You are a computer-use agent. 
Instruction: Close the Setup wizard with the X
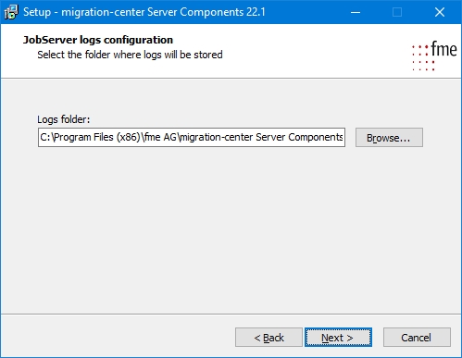[x=440, y=12]
